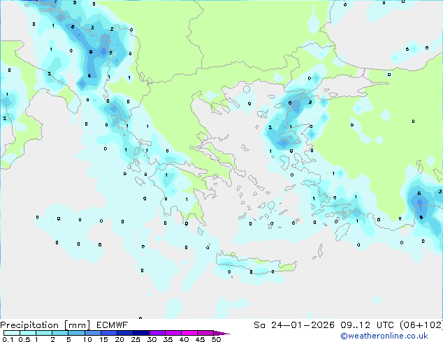443x342 pixels.
Task: Click the "35" legend scale label
Action: coord(168,339)
